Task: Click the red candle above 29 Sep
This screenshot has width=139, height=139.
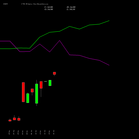Action: (x=19, y=119)
